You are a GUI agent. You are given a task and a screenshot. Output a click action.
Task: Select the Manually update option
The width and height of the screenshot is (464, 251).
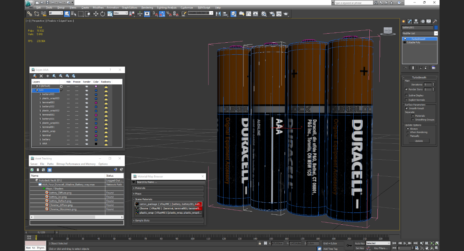(x=408, y=136)
